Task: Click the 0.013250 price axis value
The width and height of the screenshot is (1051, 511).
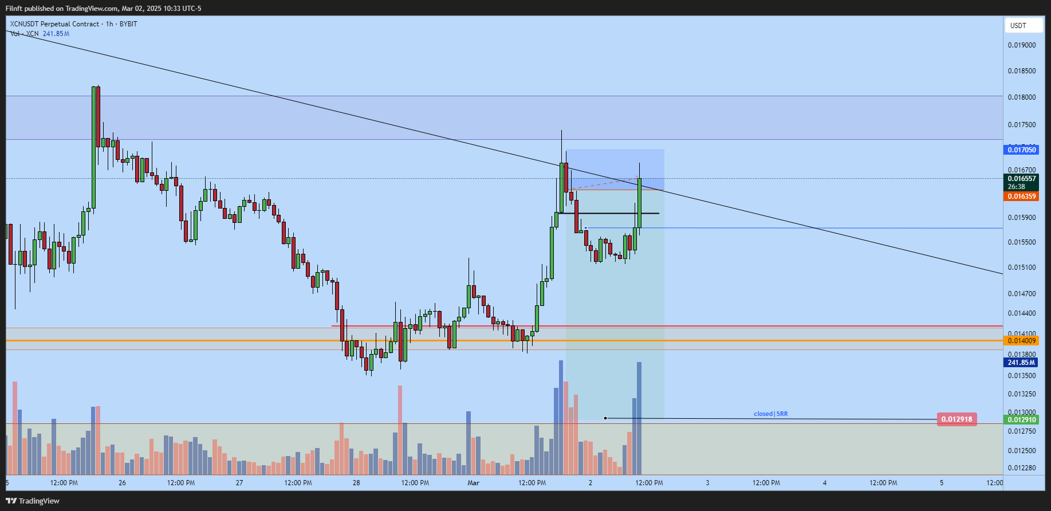Action: click(1022, 394)
